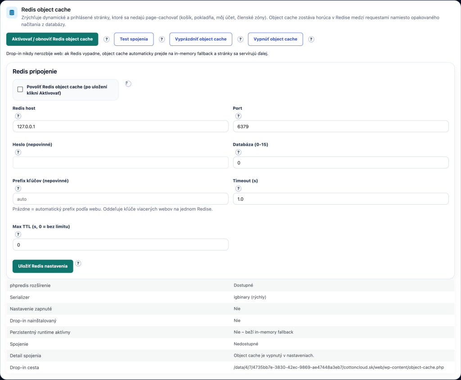Viewport: 461px width, 380px height.
Task: Focus the Databáza (0-15) field
Action: (x=341, y=163)
